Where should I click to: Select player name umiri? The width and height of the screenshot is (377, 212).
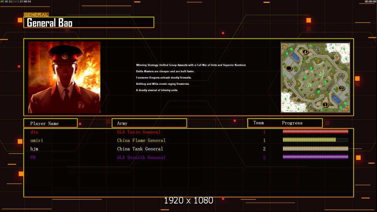pyautogui.click(x=36, y=140)
